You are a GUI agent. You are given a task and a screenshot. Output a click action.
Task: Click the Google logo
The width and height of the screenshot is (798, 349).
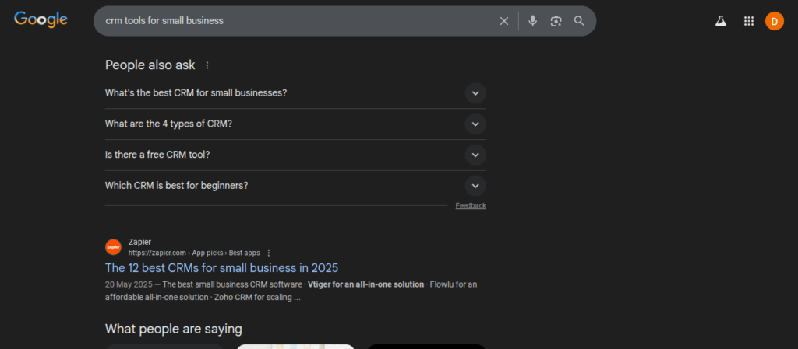coord(41,20)
